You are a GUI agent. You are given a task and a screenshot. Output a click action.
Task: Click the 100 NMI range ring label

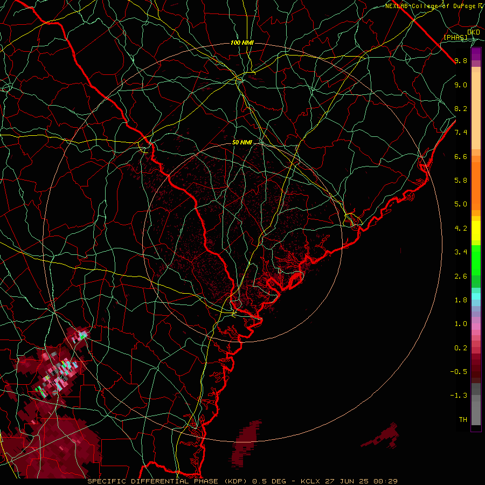(x=242, y=43)
